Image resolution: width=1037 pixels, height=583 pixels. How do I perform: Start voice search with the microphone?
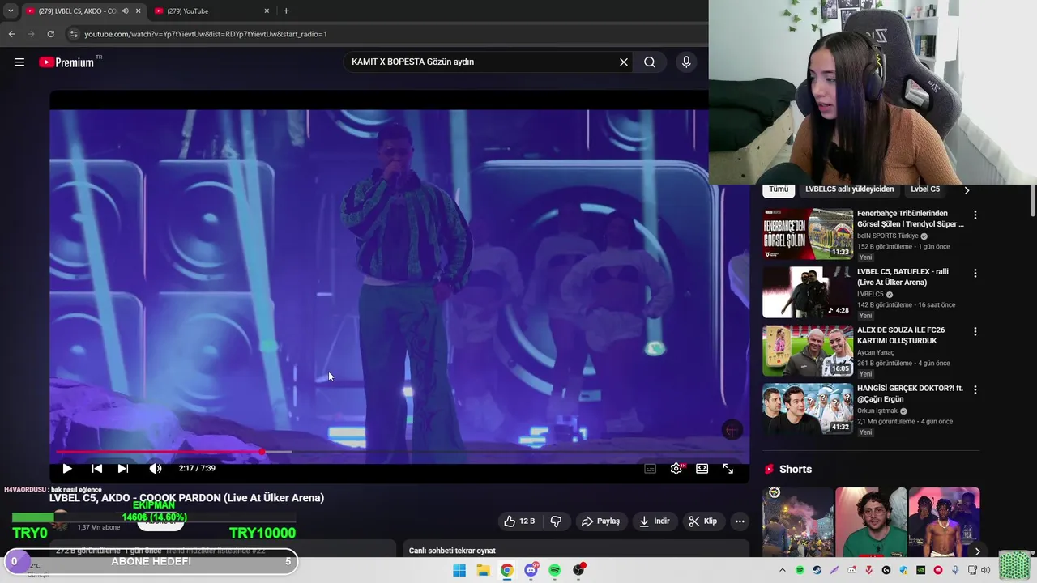tap(686, 62)
